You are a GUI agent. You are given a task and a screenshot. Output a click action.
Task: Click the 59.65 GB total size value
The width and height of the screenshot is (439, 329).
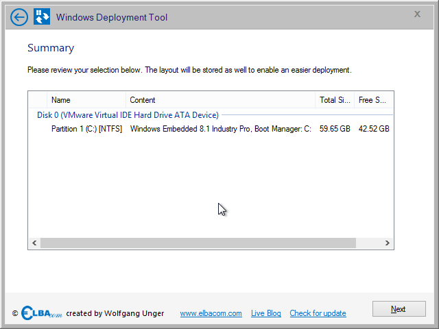tap(335, 129)
